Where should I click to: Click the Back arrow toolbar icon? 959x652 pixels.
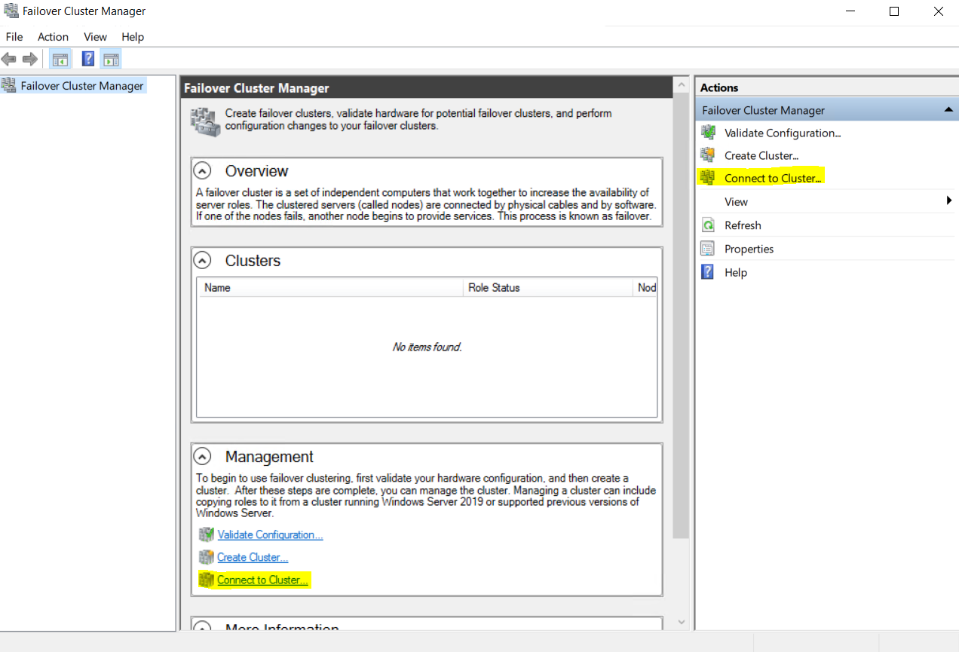point(9,59)
